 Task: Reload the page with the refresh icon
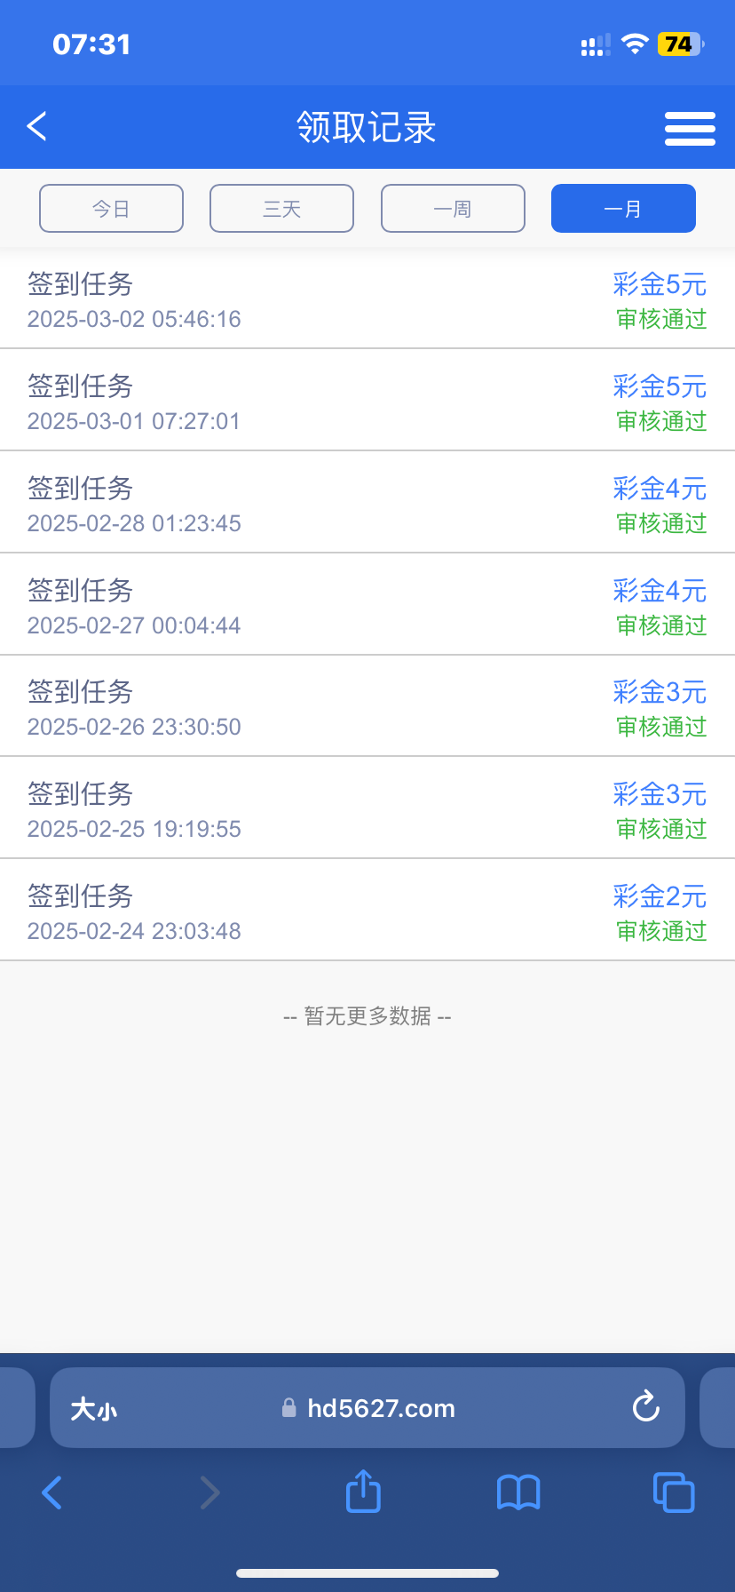click(x=645, y=1407)
